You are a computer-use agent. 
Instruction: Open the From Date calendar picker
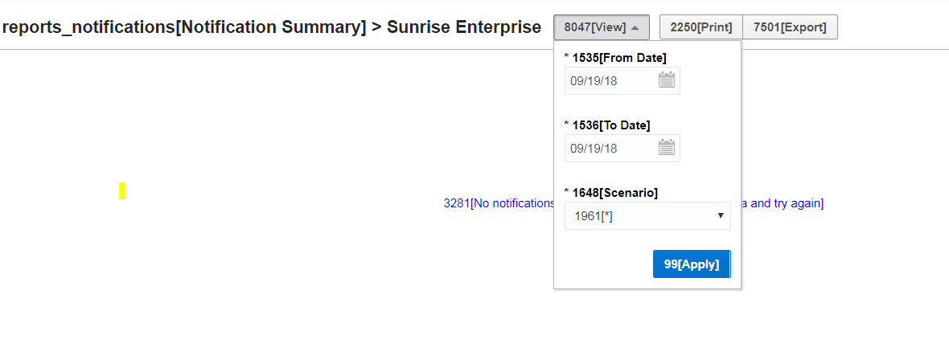pyautogui.click(x=667, y=80)
